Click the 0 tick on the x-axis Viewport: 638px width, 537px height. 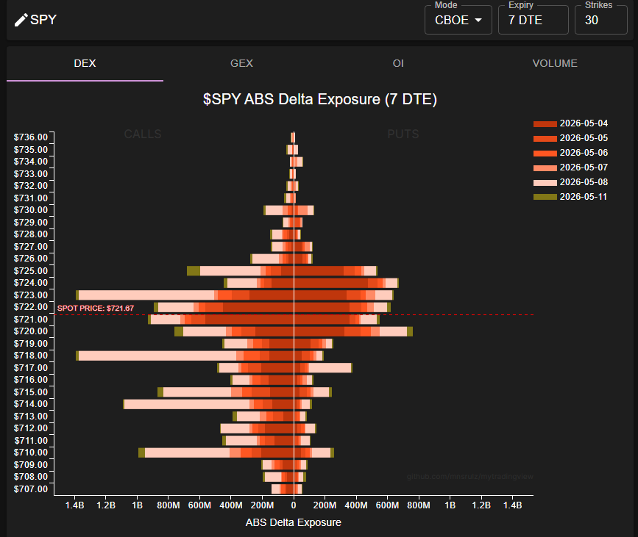tap(294, 505)
